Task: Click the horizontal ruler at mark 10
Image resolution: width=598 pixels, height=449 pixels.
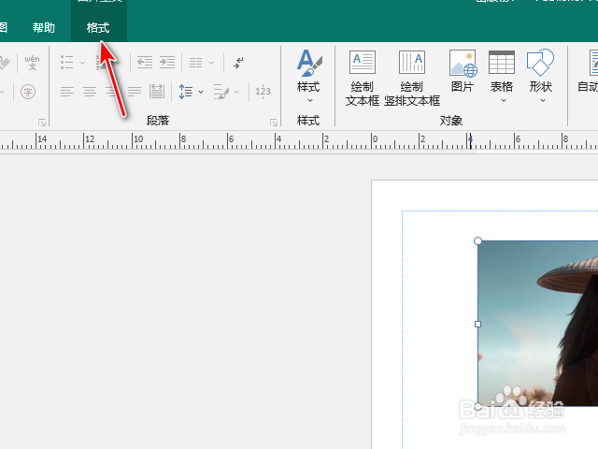Action: (x=138, y=139)
